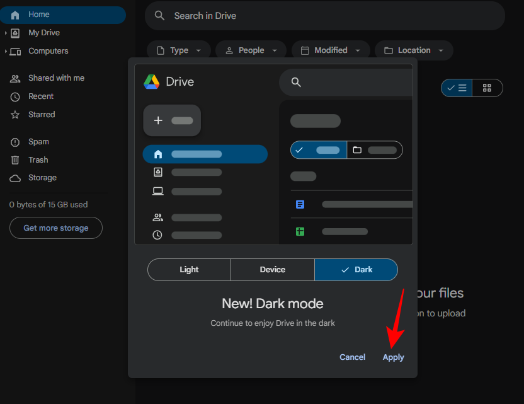Click the Drive logo in preview
Image resolution: width=524 pixels, height=404 pixels.
[x=152, y=81]
